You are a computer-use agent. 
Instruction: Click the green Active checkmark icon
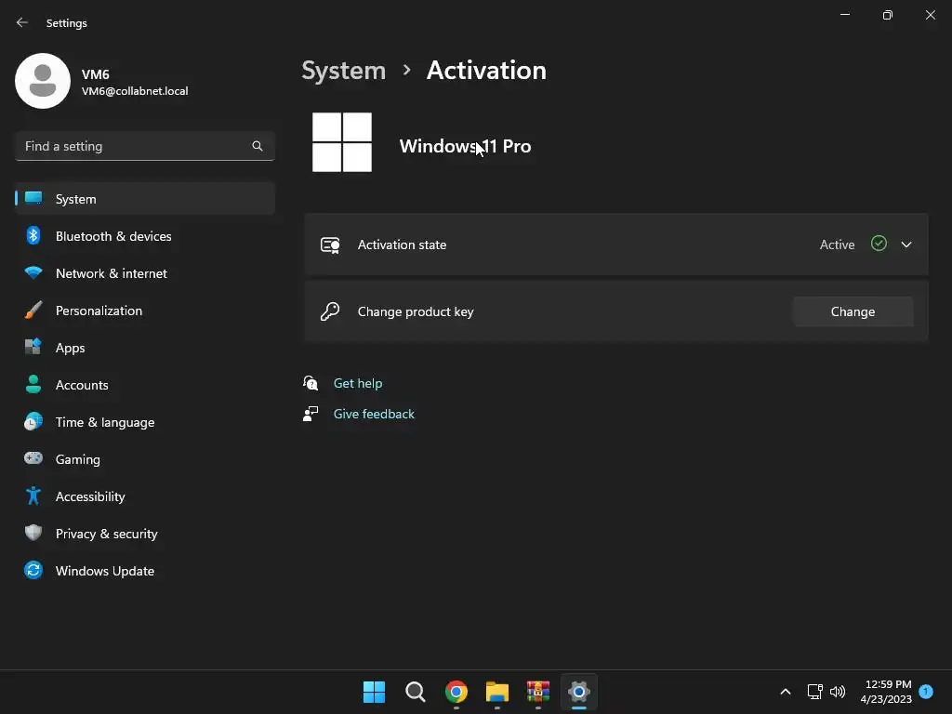tap(879, 244)
